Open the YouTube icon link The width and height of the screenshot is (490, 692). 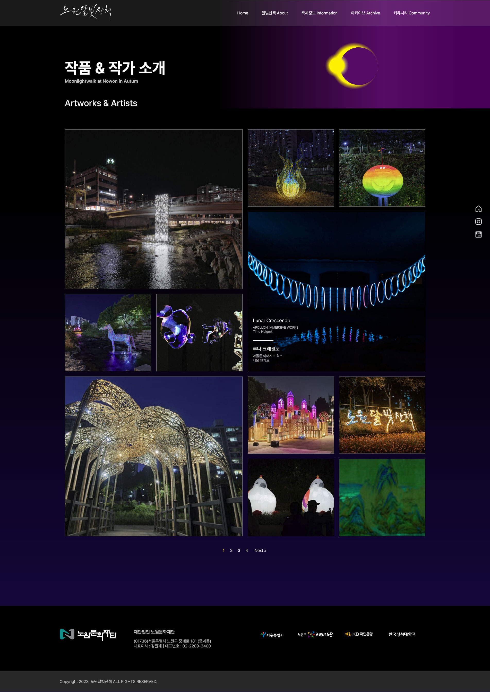[478, 235]
